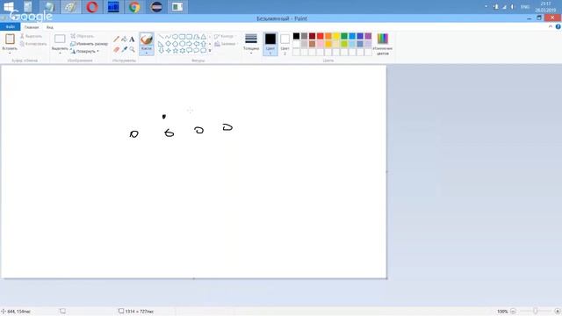Viewport: 562px width, 316px height.
Task: Click the Cut (Вырезать) button
Action: (x=31, y=36)
